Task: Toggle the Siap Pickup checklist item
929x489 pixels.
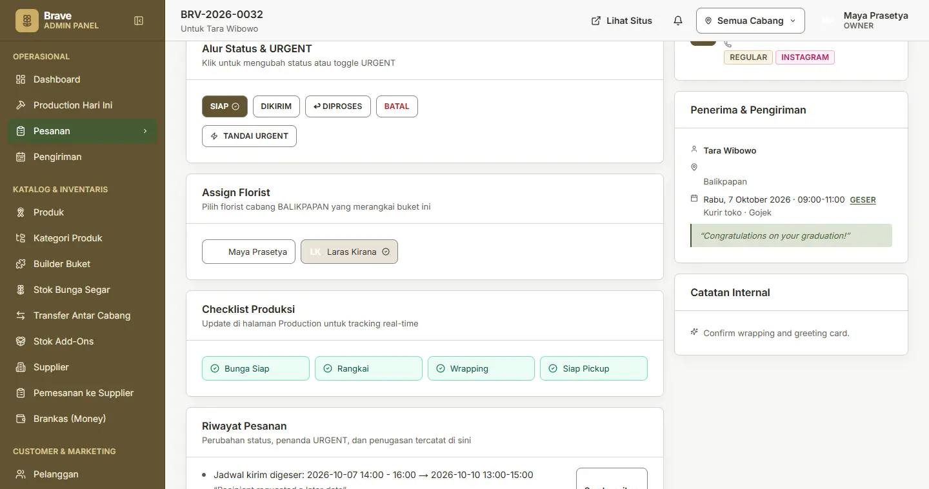Action: tap(594, 368)
